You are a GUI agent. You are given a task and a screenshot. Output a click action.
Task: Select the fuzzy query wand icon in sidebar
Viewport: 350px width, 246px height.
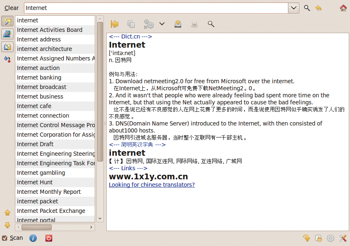(7, 21)
